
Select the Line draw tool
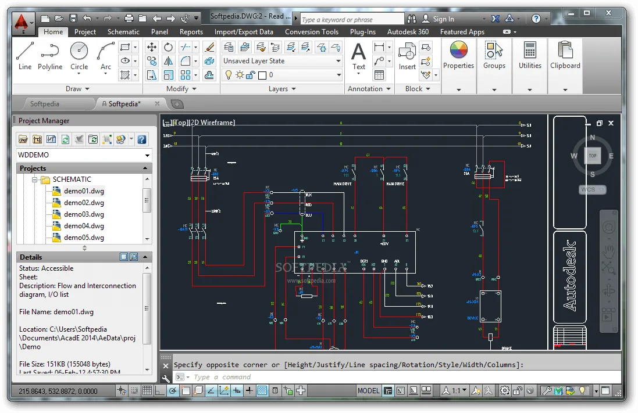tap(25, 56)
